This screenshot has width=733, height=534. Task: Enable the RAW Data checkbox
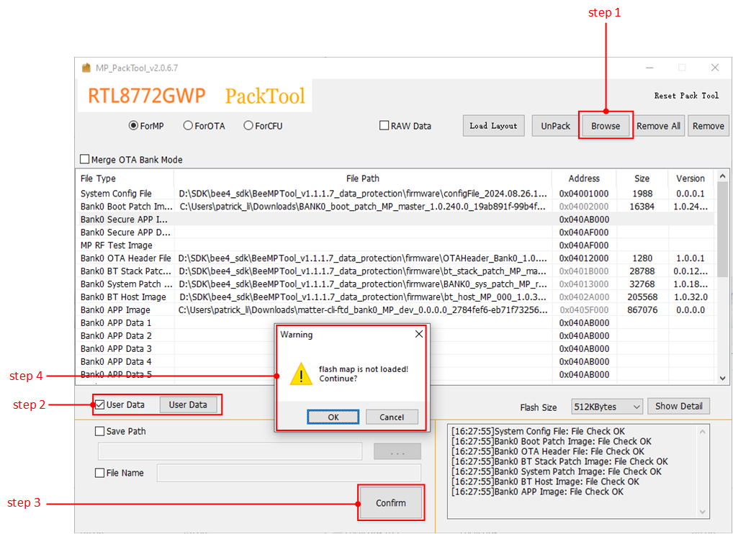pos(385,126)
